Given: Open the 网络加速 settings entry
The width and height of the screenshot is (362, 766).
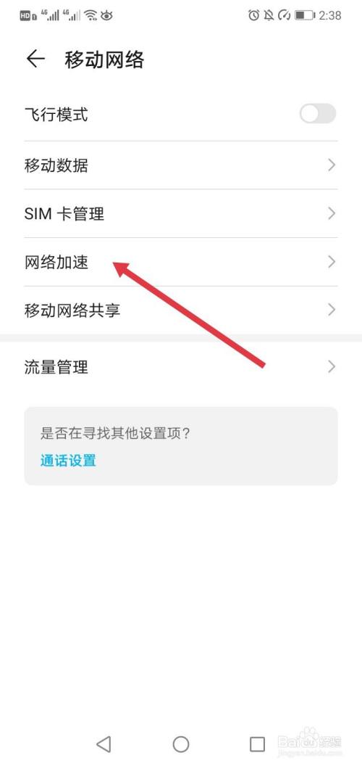Looking at the screenshot, I should [x=181, y=262].
